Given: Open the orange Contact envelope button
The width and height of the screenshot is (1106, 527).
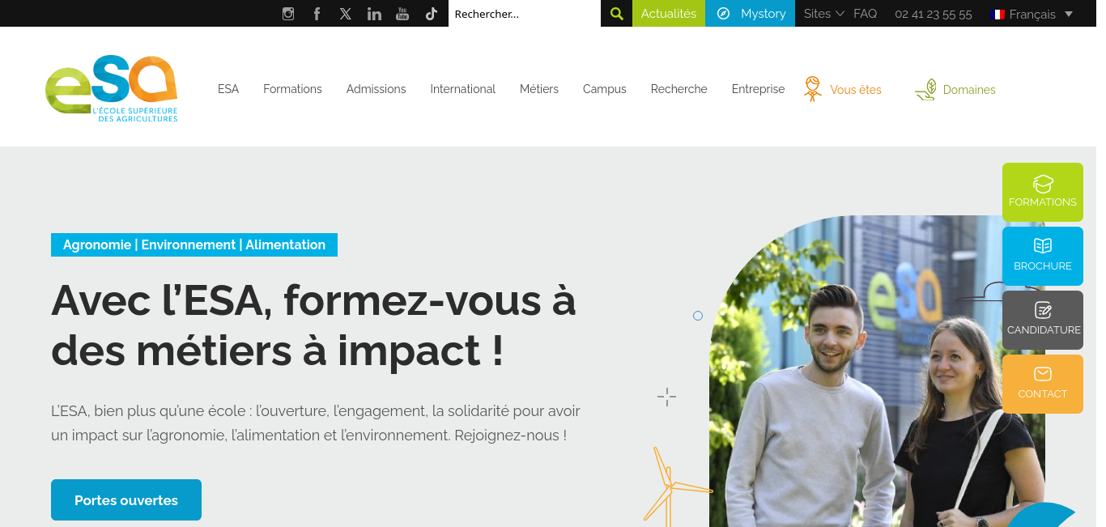Looking at the screenshot, I should point(1042,384).
